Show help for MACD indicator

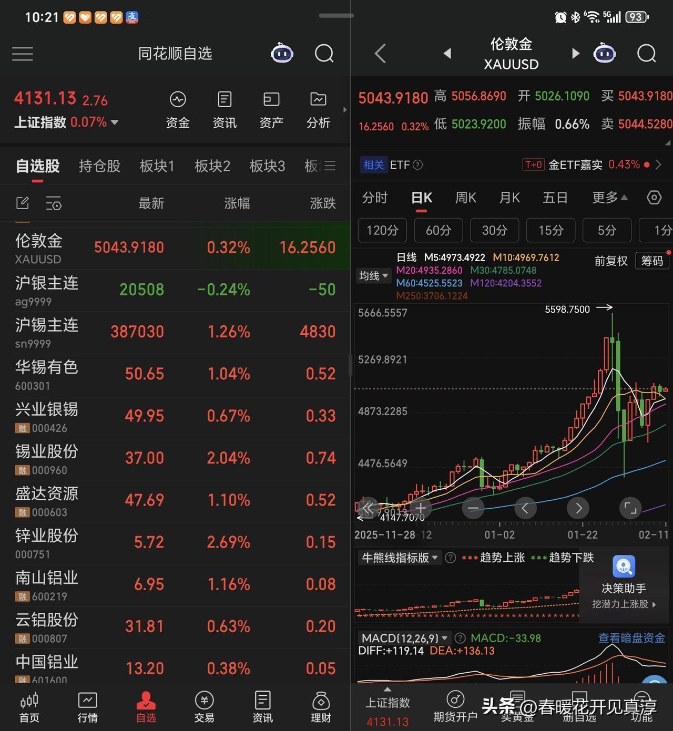click(x=460, y=638)
